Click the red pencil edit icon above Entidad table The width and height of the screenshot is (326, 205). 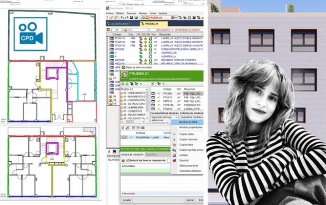point(127,128)
